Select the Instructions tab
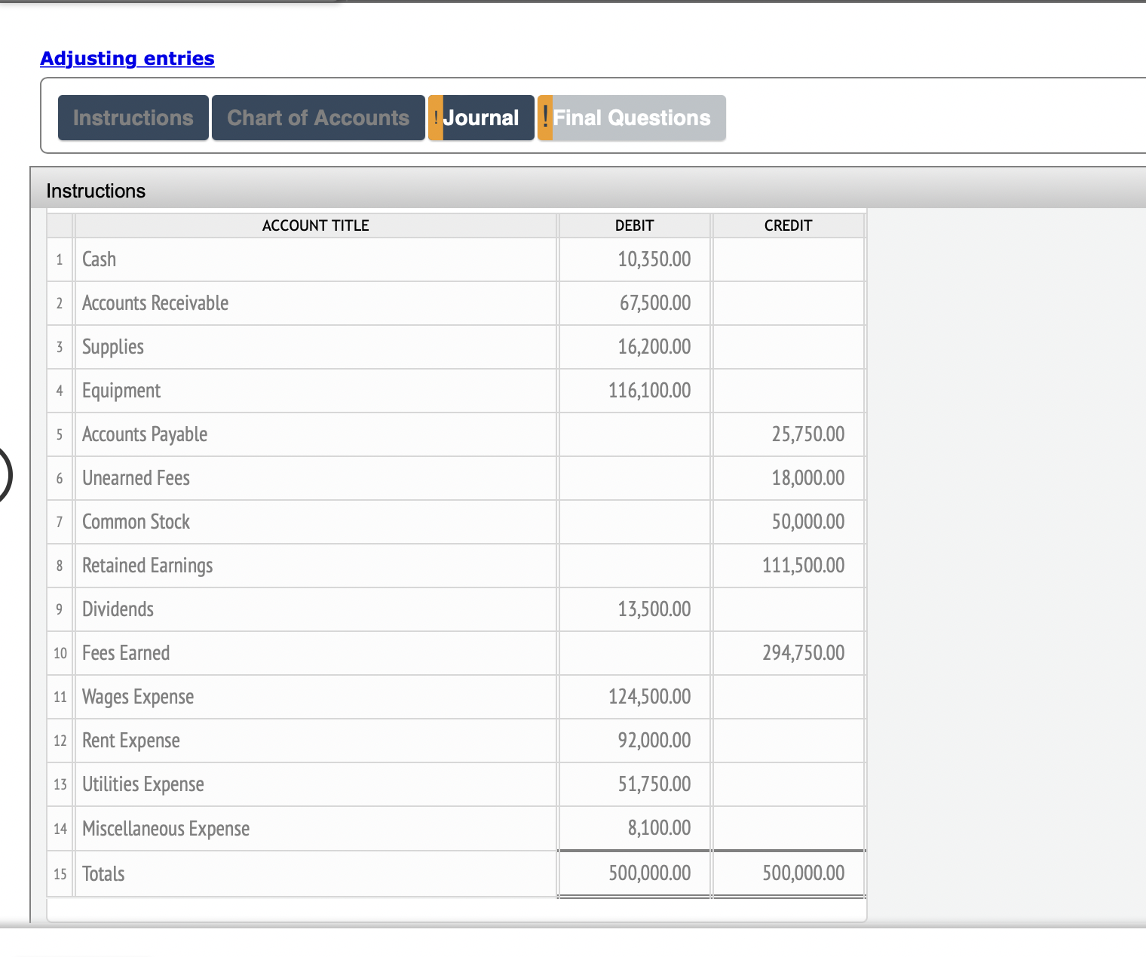Screen dimensions: 1146x957 (133, 118)
